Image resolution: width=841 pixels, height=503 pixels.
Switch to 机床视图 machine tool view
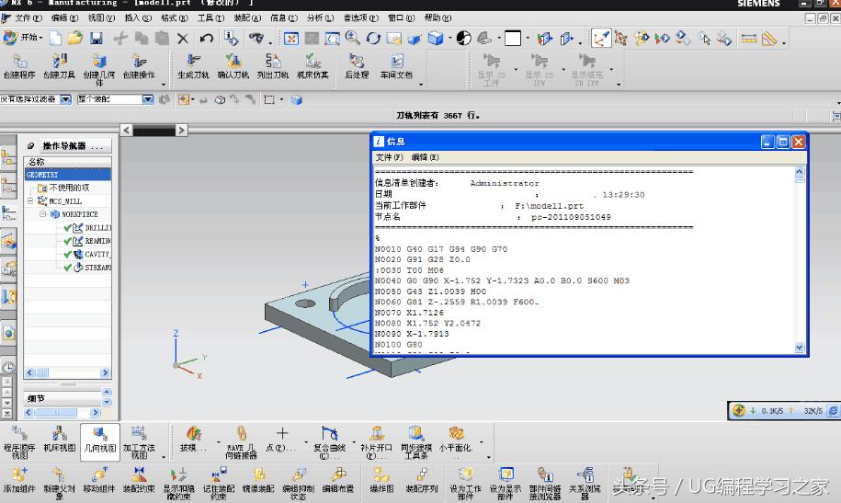pos(59,440)
